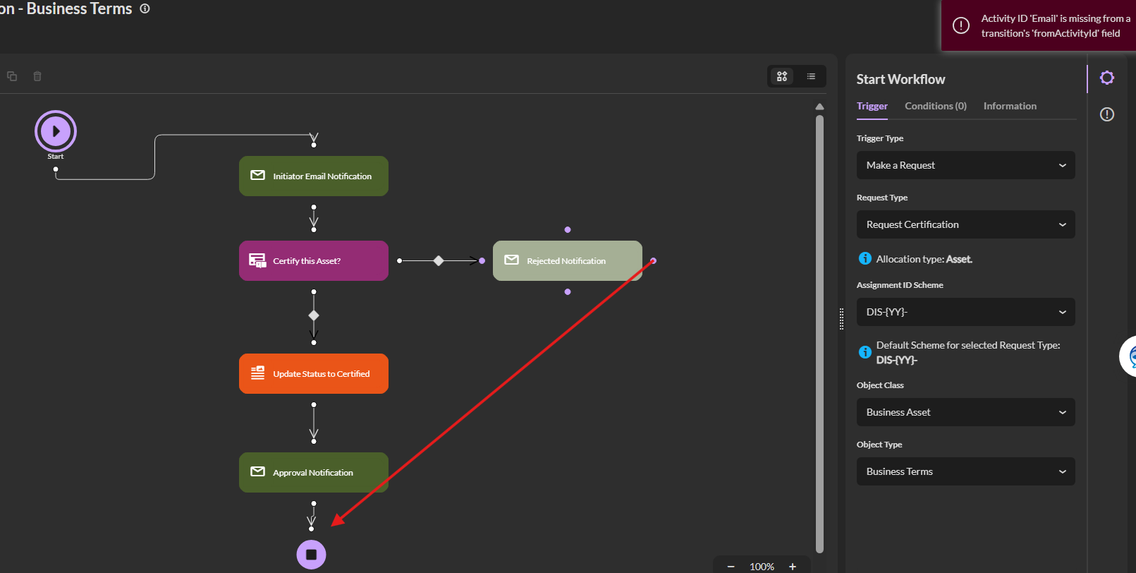Viewport: 1136px width, 573px height.
Task: Select the Approval Notification node
Action: coord(314,473)
